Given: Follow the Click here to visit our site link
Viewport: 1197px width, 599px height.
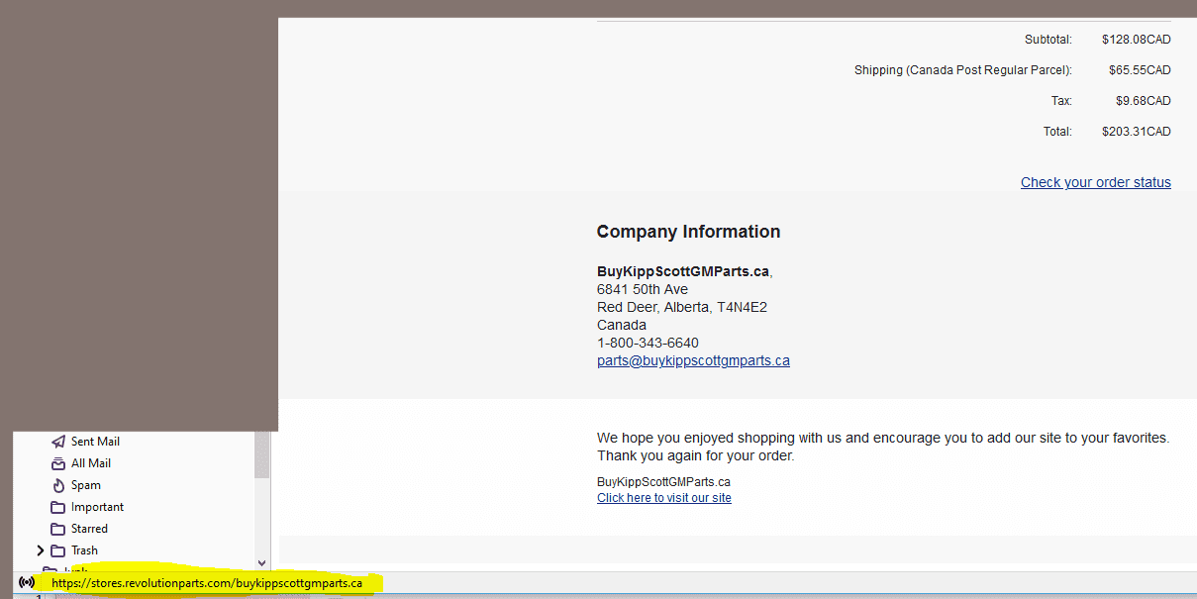Looking at the screenshot, I should [663, 498].
